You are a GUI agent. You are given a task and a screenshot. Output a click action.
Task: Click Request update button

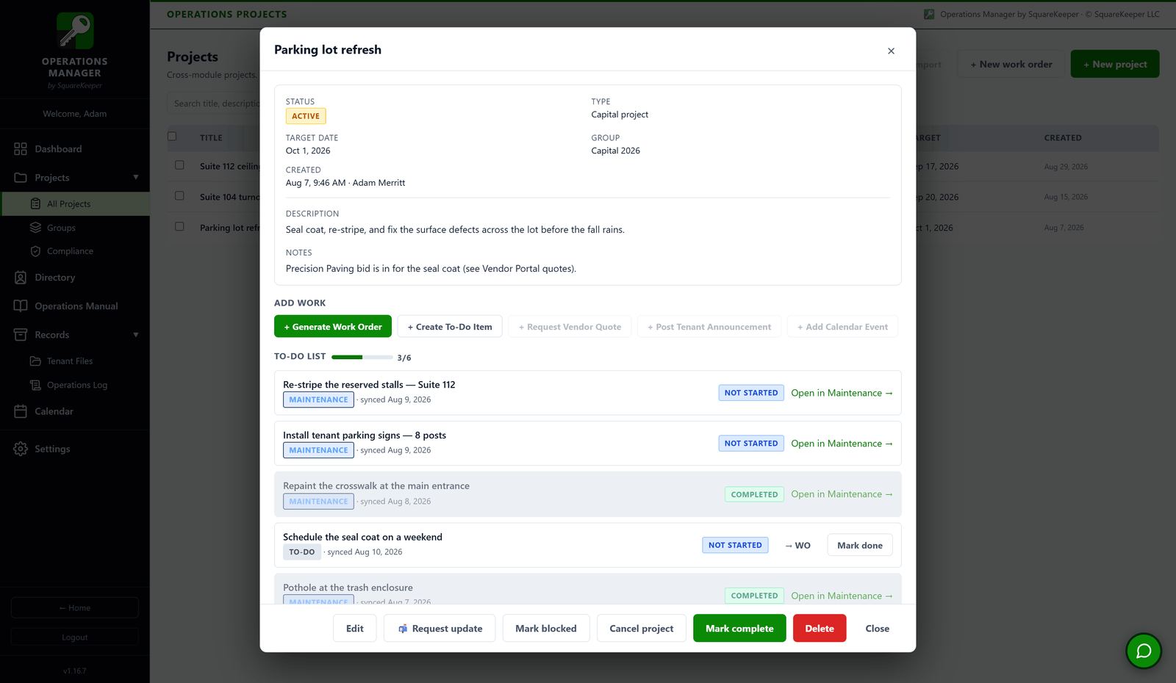pyautogui.click(x=440, y=629)
